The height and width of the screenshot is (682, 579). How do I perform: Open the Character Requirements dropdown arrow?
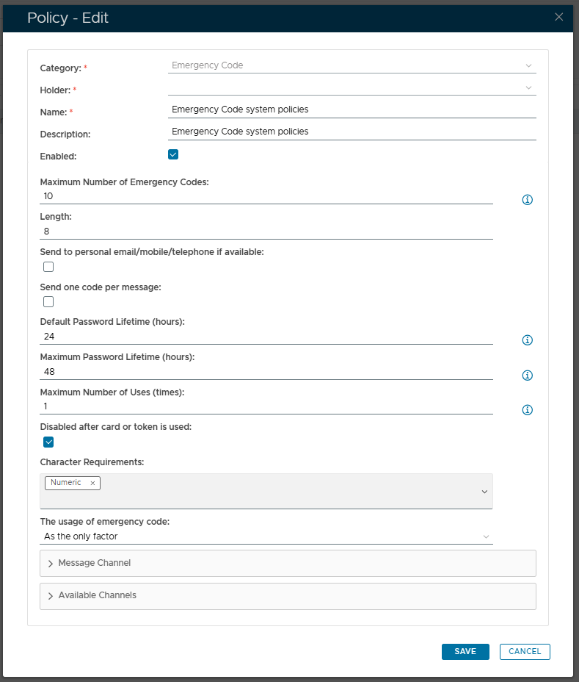coord(484,492)
